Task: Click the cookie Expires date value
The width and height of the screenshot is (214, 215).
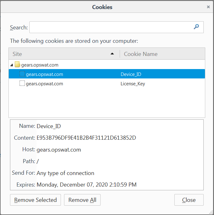Action: (87, 185)
